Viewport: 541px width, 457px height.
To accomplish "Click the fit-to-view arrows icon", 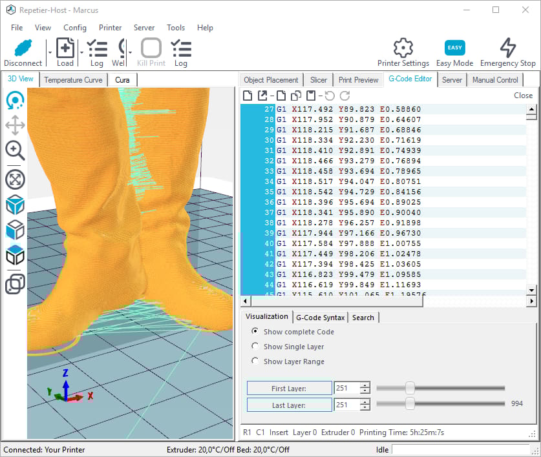I will click(15, 179).
